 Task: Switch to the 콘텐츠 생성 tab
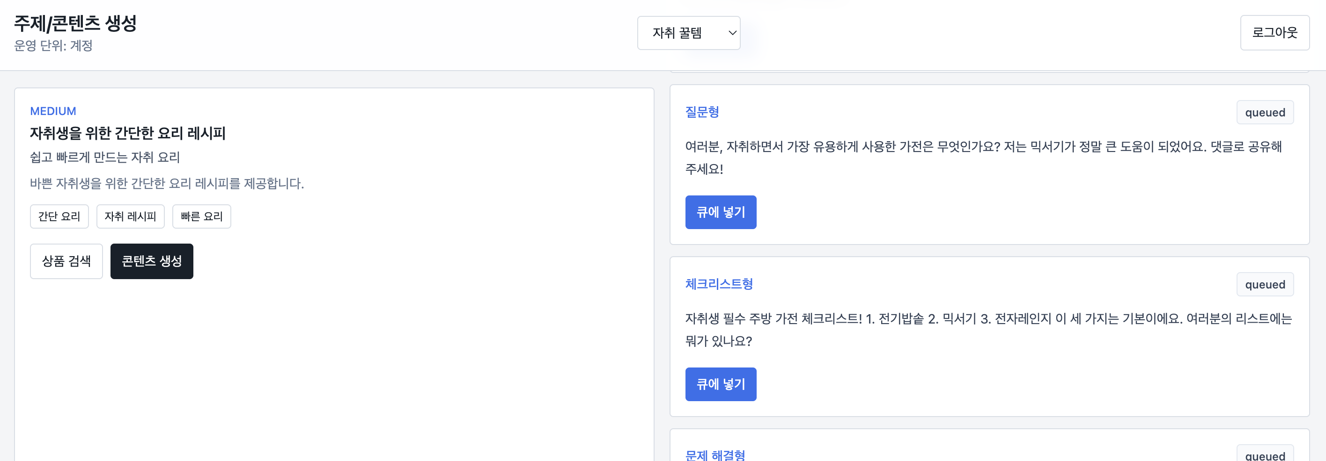pyautogui.click(x=151, y=261)
